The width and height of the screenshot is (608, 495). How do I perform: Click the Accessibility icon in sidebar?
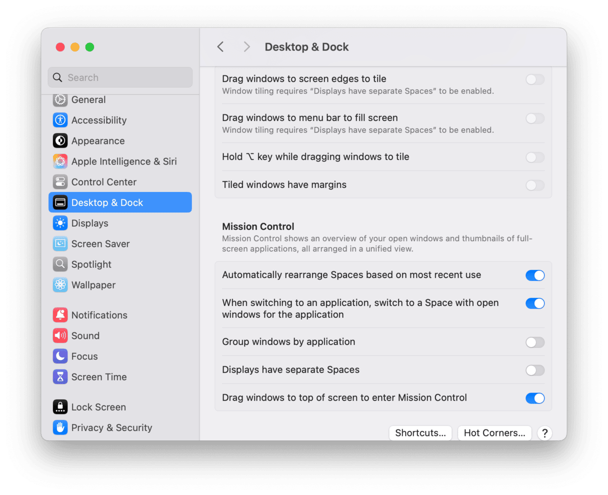(60, 120)
